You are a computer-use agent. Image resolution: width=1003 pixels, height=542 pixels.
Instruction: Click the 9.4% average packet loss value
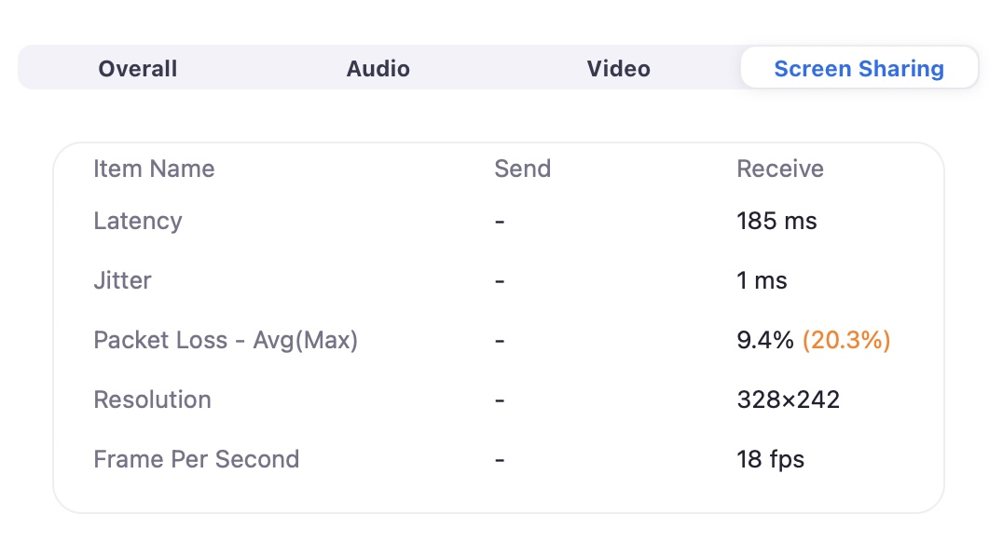(765, 340)
